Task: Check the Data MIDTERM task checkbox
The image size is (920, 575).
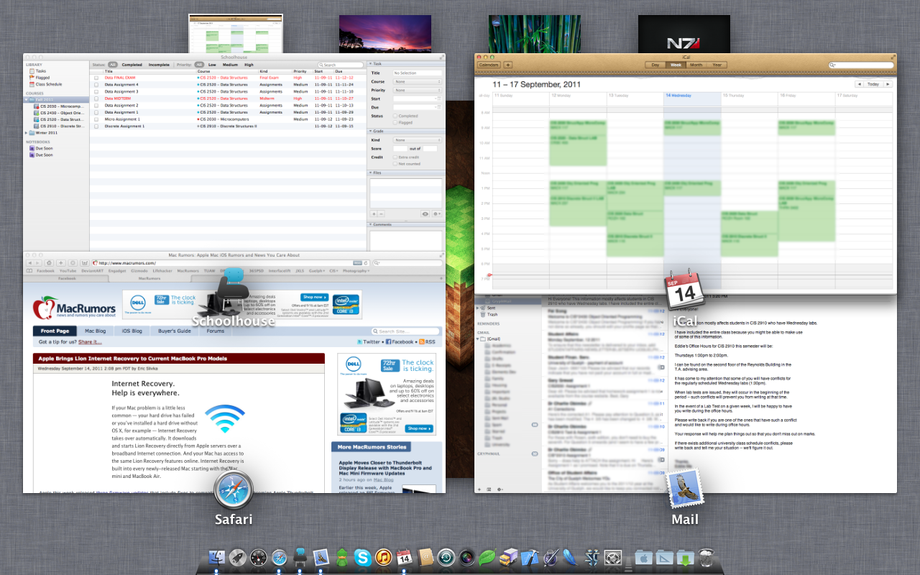Action: [96, 98]
